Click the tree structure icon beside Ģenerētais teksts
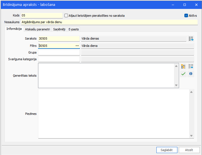The width and height of the screenshot is (202, 155). coord(183,66)
